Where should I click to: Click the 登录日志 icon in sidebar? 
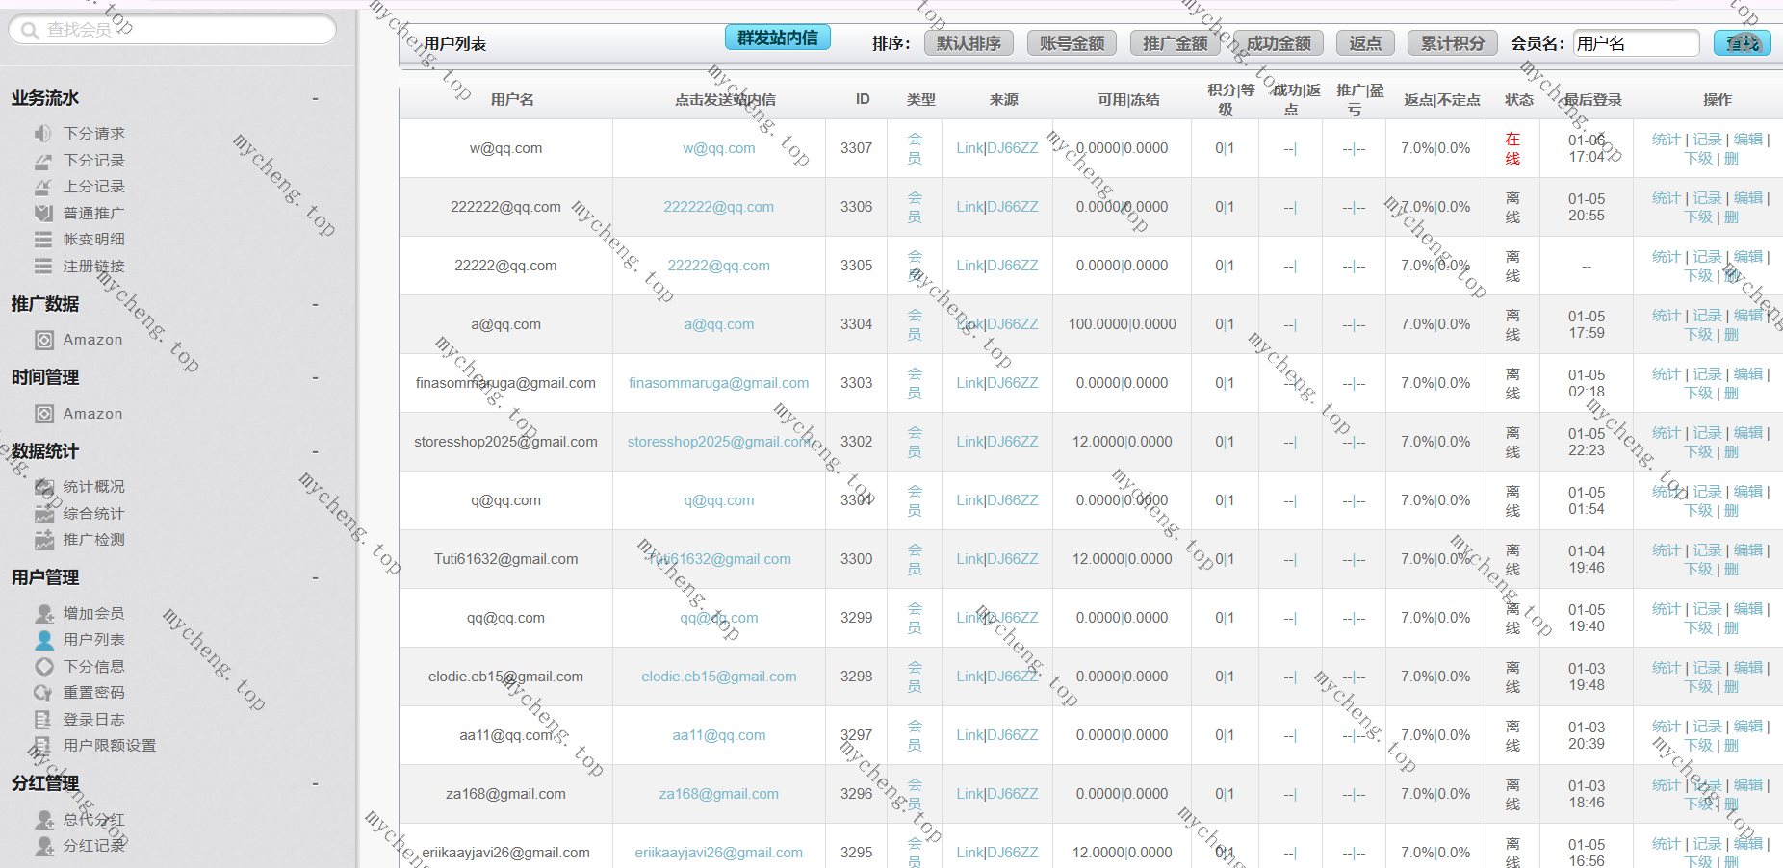[43, 720]
